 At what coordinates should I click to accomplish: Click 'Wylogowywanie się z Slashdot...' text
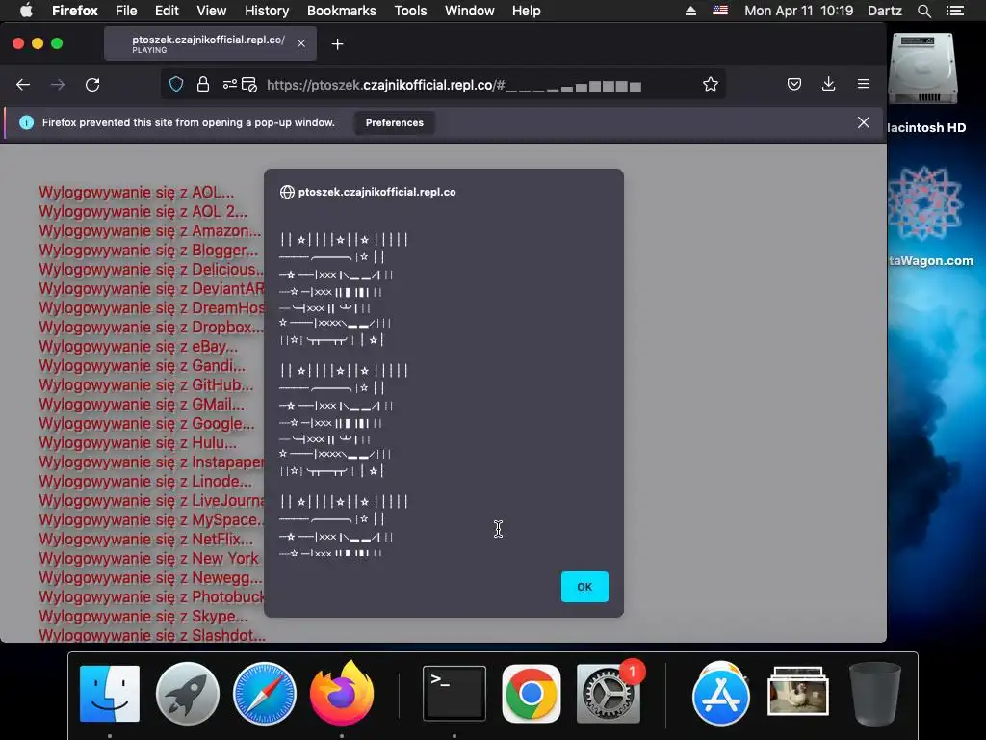pos(151,635)
